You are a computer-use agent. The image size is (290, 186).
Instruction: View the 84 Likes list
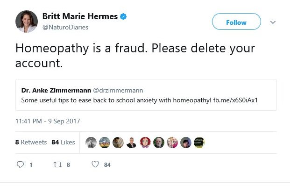pyautogui.click(x=63, y=142)
